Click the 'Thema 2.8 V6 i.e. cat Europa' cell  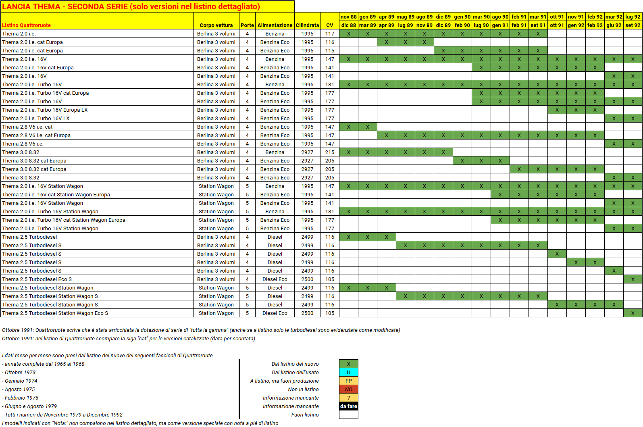[x=97, y=135]
